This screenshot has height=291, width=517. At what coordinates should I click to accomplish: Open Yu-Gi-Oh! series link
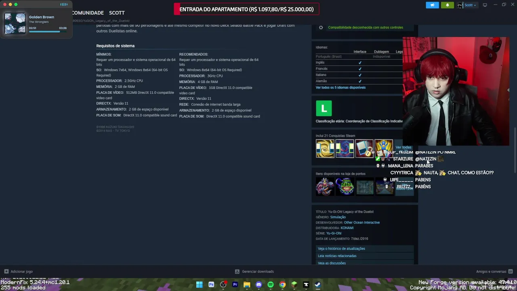[x=334, y=233]
